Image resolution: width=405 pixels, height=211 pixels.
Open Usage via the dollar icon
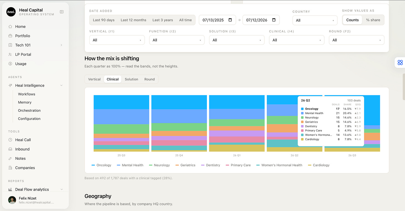(x=10, y=64)
